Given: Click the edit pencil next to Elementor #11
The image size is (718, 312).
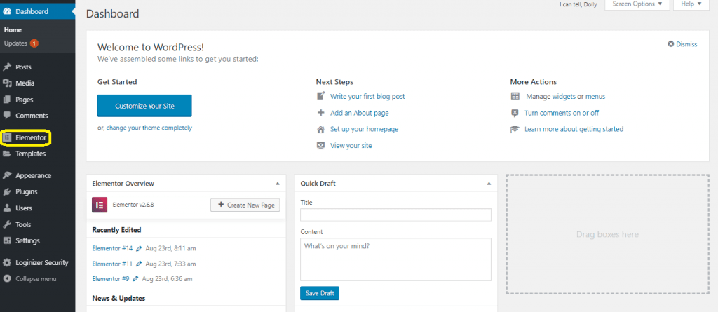Looking at the screenshot, I should click(139, 264).
